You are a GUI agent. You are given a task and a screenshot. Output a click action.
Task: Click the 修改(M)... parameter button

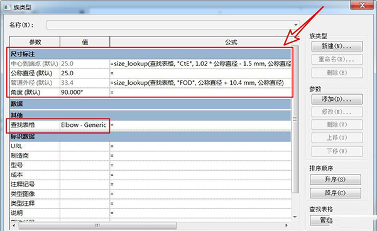tap(337, 112)
